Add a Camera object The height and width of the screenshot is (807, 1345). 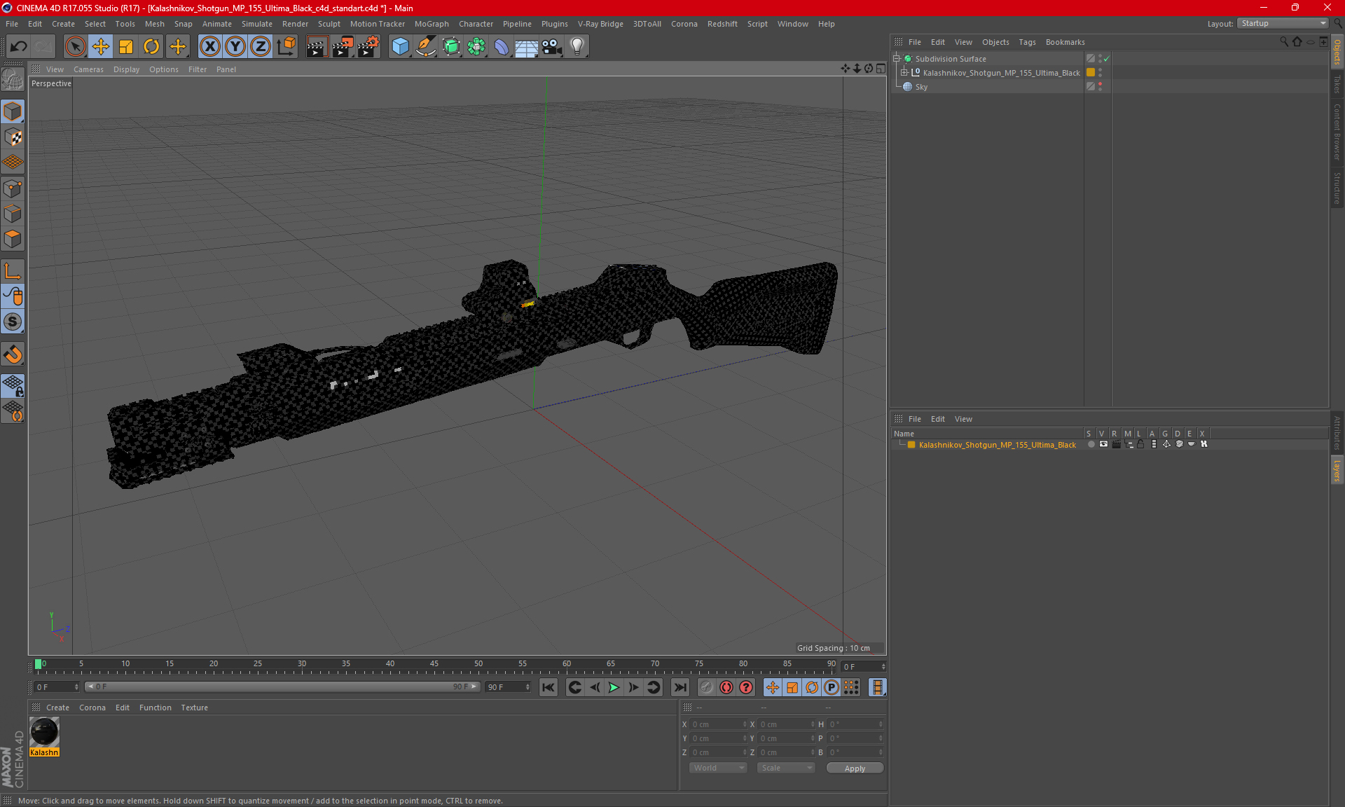click(x=552, y=47)
